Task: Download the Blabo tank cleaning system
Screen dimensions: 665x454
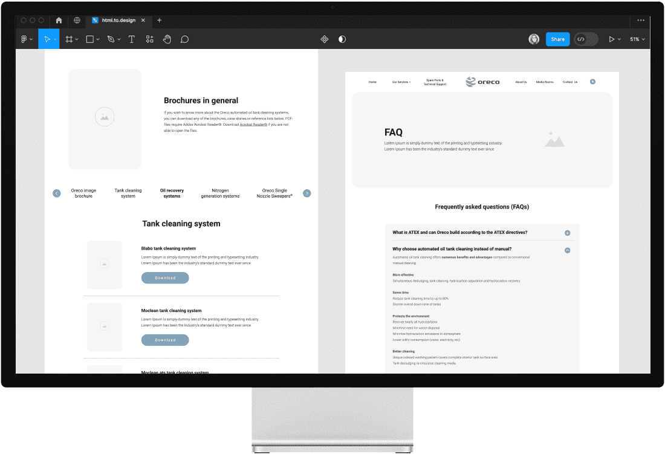Action: (165, 277)
